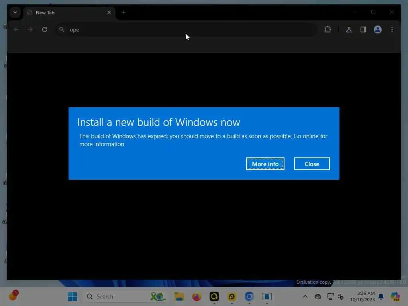This screenshot has height=306, width=408.
Task: Open the blue square app in taskbar
Action: (x=267, y=296)
